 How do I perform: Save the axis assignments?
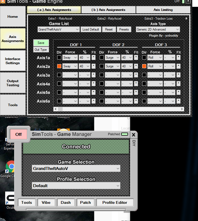[41, 43]
